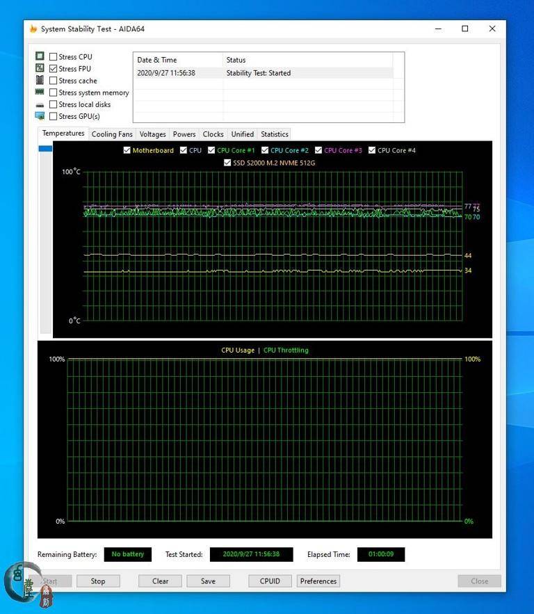Switch to the Cooling Fans tab

[112, 134]
